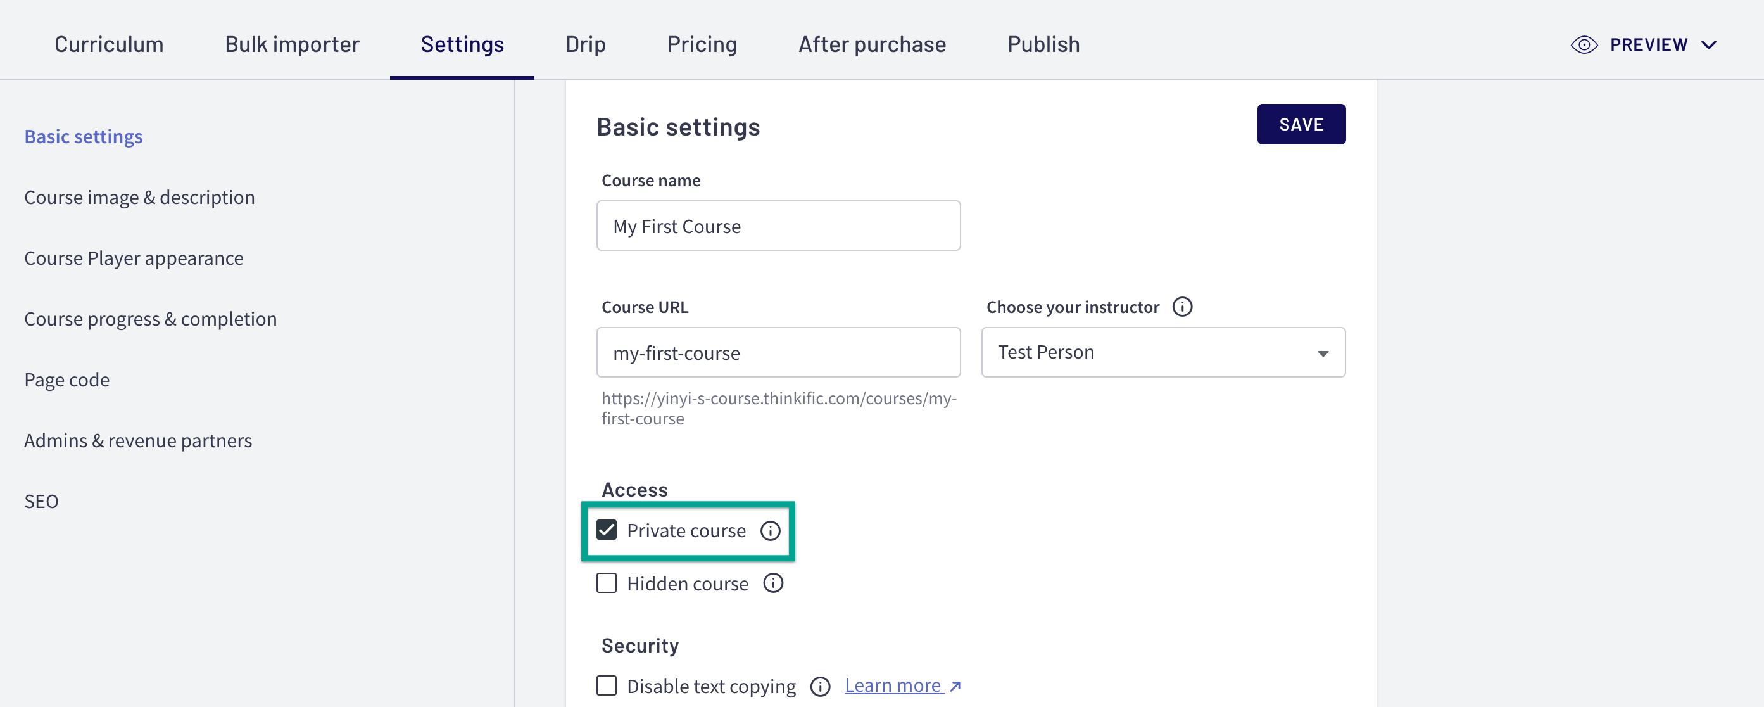Image resolution: width=1764 pixels, height=707 pixels.
Task: Open Course image & description settings
Action: [x=140, y=197]
